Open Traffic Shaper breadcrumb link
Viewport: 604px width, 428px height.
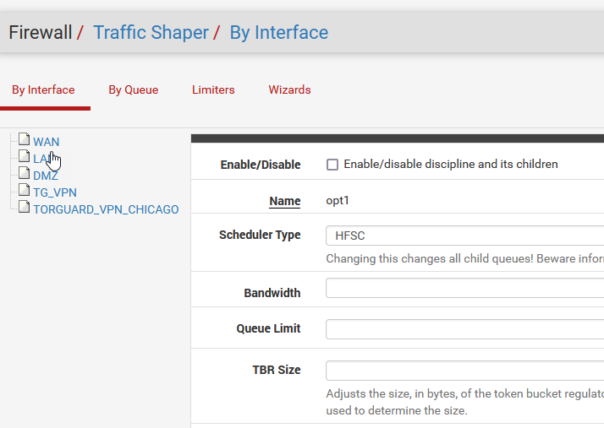point(151,33)
